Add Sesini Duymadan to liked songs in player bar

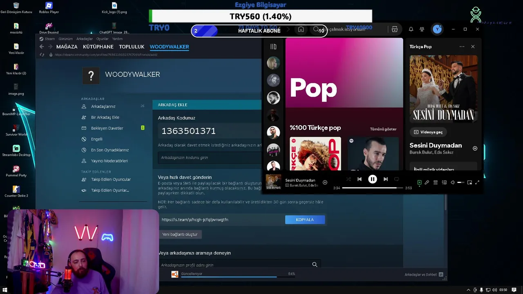[325, 183]
